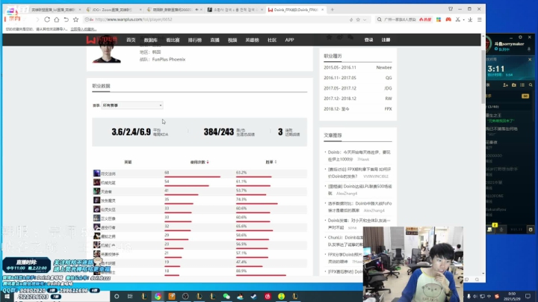
Task: Switch to the JDG Zoom browser tab
Action: click(114, 10)
